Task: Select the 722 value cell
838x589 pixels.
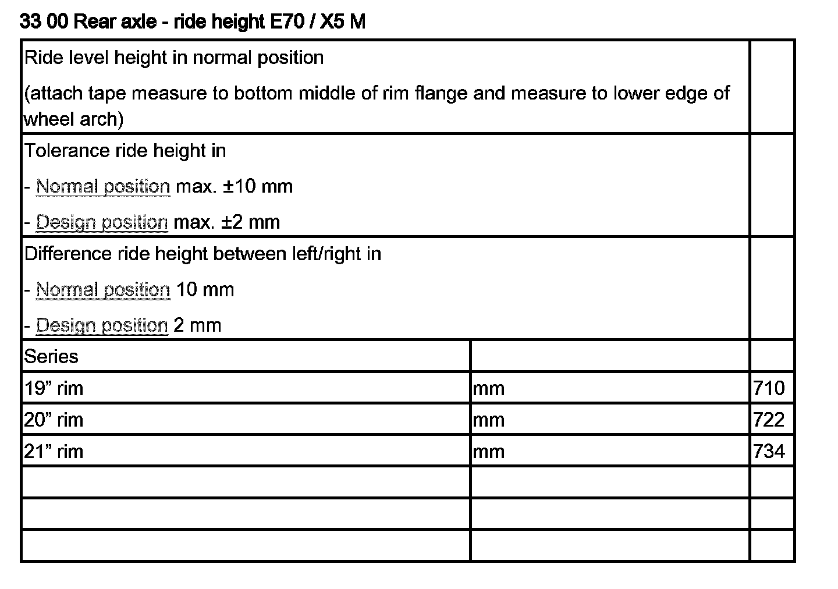Action: pyautogui.click(x=769, y=420)
